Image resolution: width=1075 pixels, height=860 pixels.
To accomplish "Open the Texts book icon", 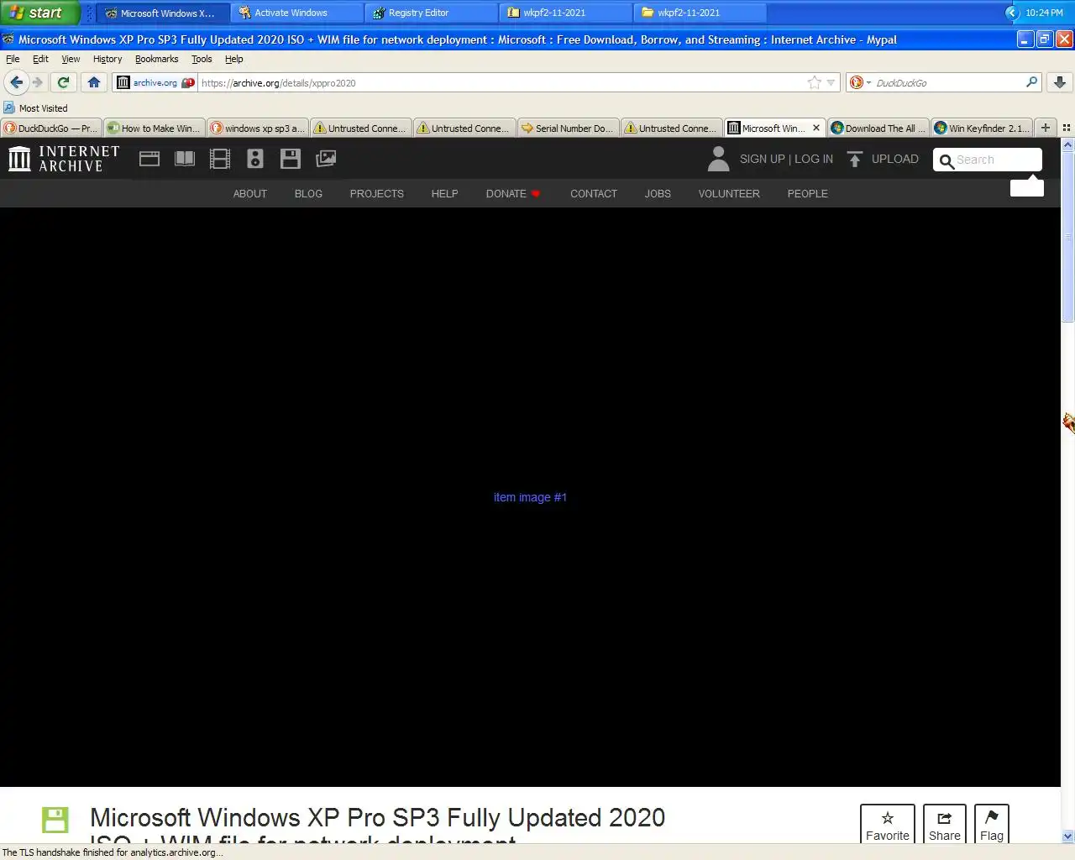I will 185,159.
